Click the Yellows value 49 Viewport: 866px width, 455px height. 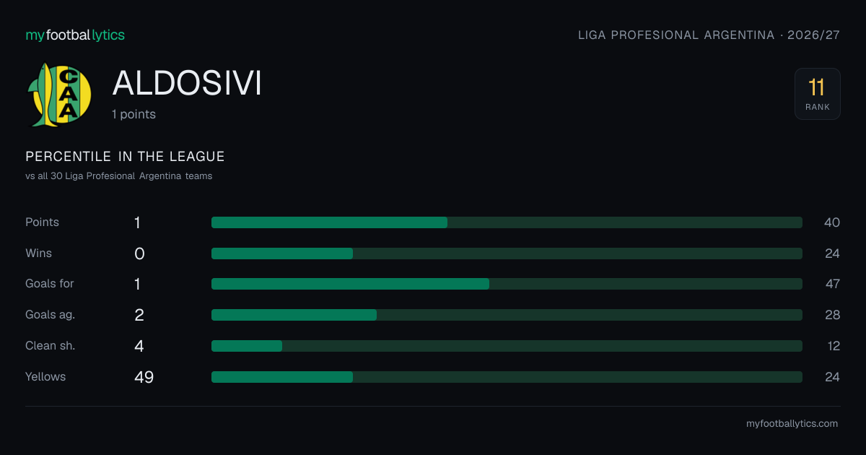click(x=144, y=377)
